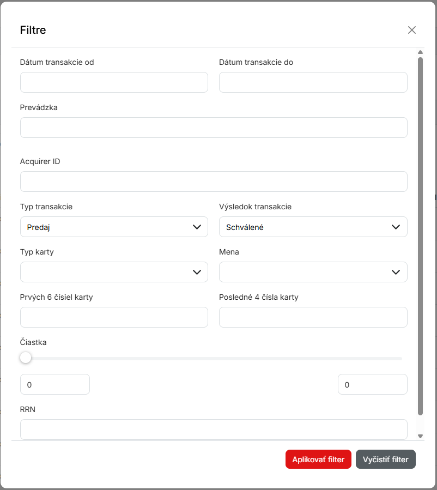This screenshot has height=490, width=437.
Task: Select the maximum Čiastka value box
Action: click(x=372, y=384)
